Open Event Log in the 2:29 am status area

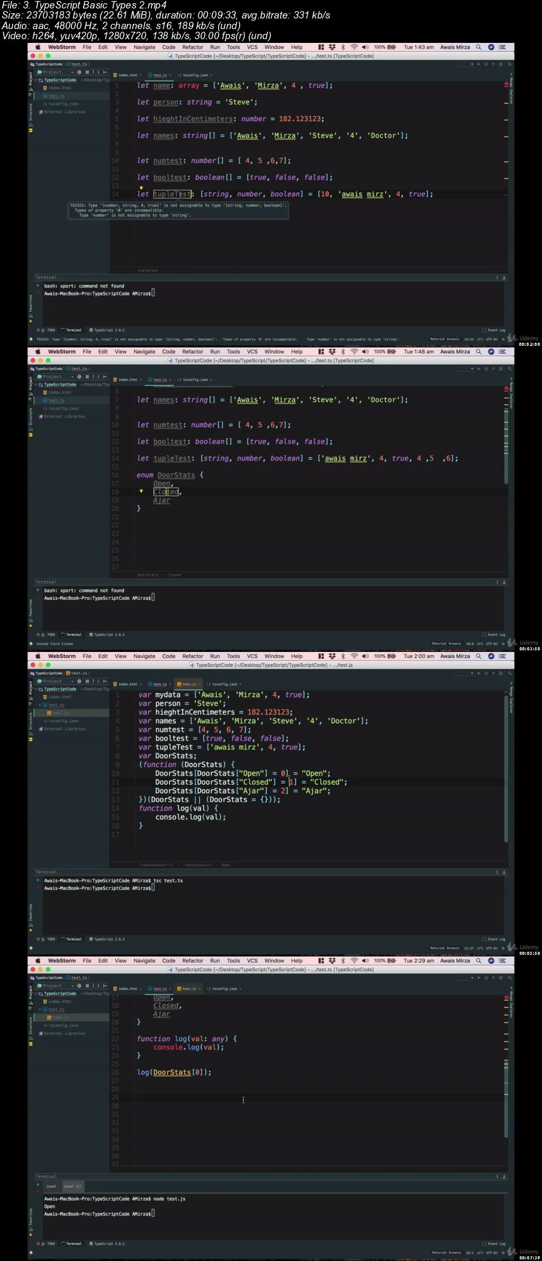(494, 1244)
